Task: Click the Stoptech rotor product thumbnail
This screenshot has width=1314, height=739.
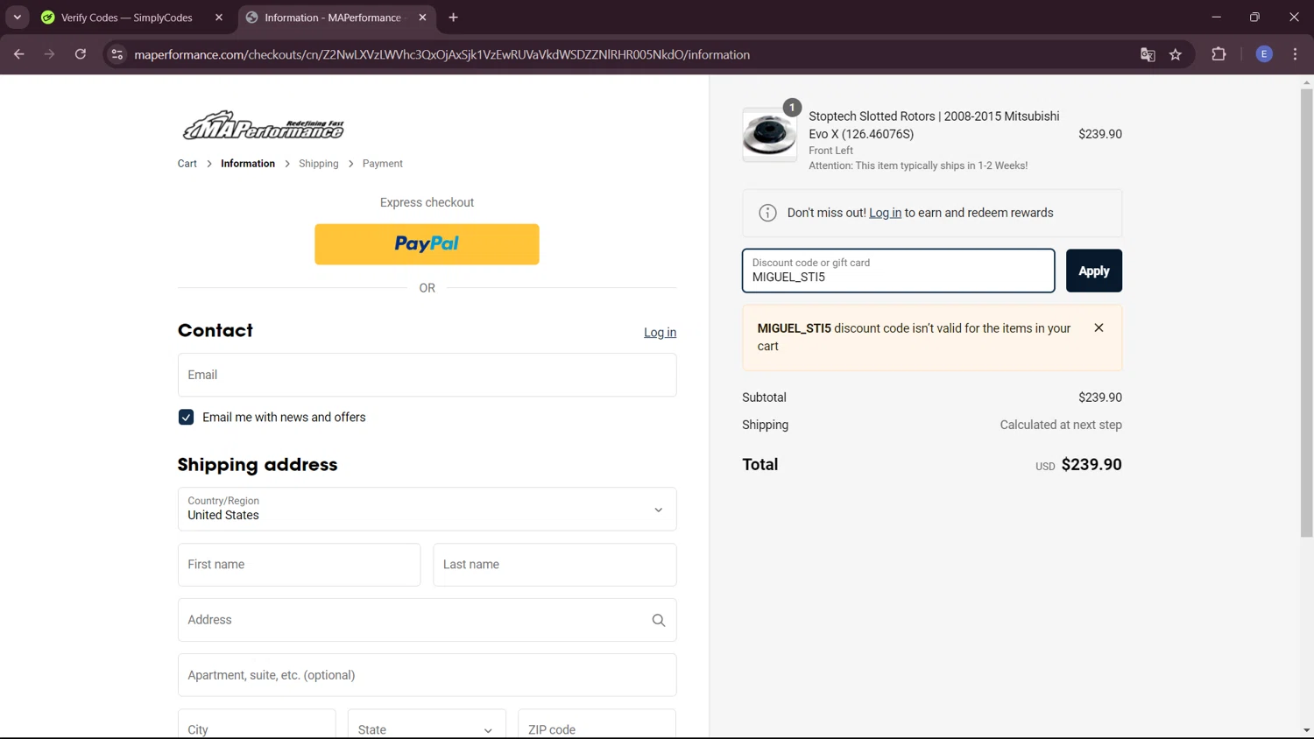Action: (x=770, y=135)
